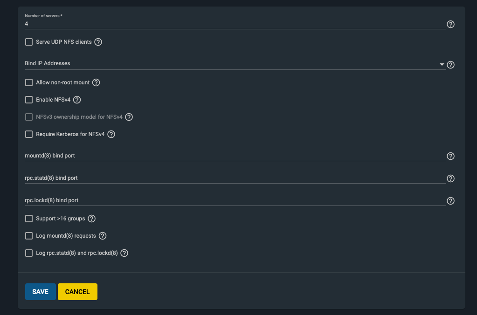View help for Support >16 groups
Image resolution: width=477 pixels, height=315 pixels.
pyautogui.click(x=91, y=219)
